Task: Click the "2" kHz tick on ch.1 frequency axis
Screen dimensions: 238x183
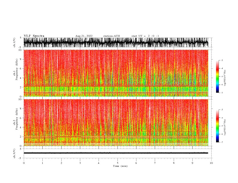Action: coord(21,87)
